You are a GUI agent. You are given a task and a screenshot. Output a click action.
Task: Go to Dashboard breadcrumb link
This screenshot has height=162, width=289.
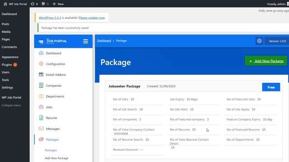tap(104, 41)
